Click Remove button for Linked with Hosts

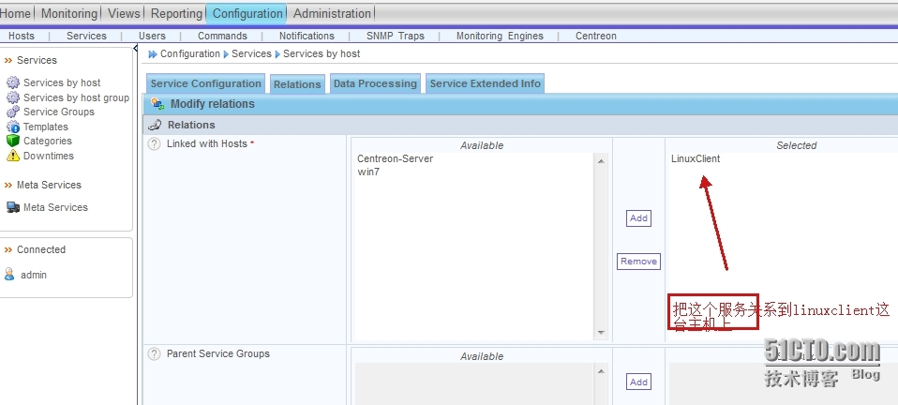point(638,262)
